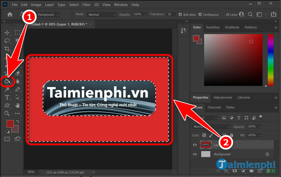Open the workspace layout switcher icon
The width and height of the screenshot is (281, 177).
pyautogui.click(x=259, y=15)
